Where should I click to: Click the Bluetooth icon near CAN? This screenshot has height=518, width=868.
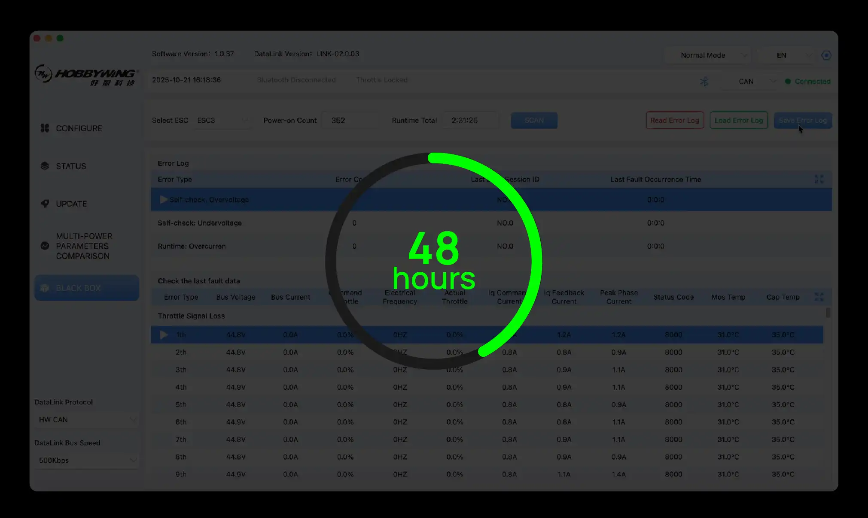click(x=704, y=81)
